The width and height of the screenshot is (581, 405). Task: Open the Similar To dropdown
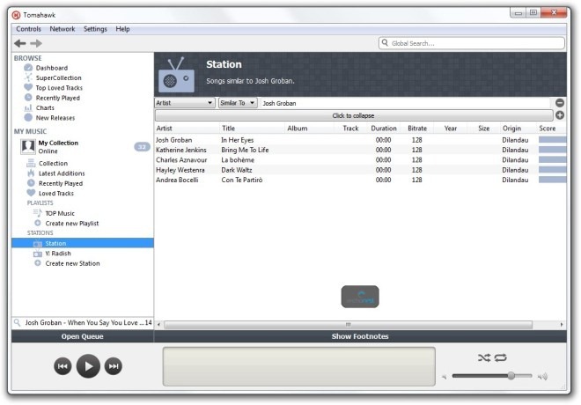(x=238, y=103)
